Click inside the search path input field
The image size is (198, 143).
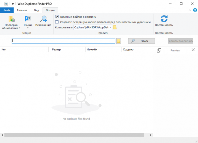click(64, 41)
